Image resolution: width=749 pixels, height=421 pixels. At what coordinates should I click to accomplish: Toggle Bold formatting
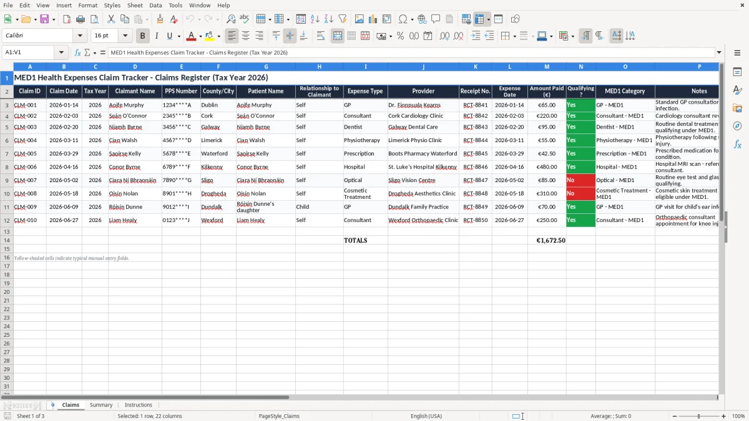(x=142, y=36)
